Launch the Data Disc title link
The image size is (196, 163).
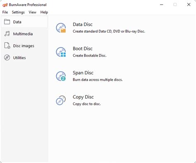tap(83, 24)
